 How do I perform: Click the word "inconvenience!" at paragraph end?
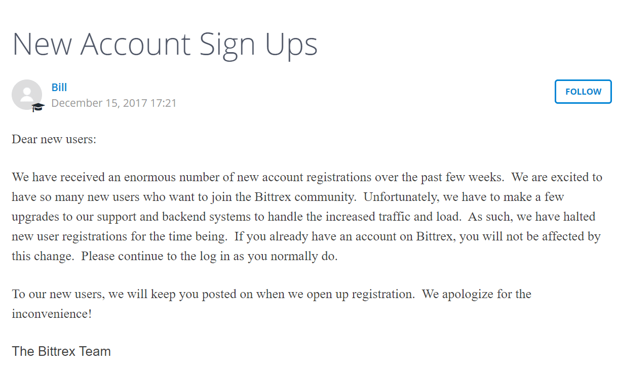pos(52,314)
